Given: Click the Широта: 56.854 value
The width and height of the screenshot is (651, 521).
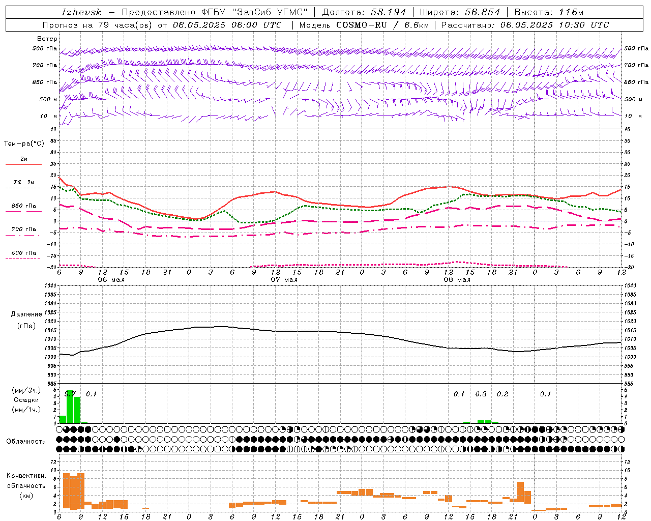Looking at the screenshot, I should pos(460,12).
